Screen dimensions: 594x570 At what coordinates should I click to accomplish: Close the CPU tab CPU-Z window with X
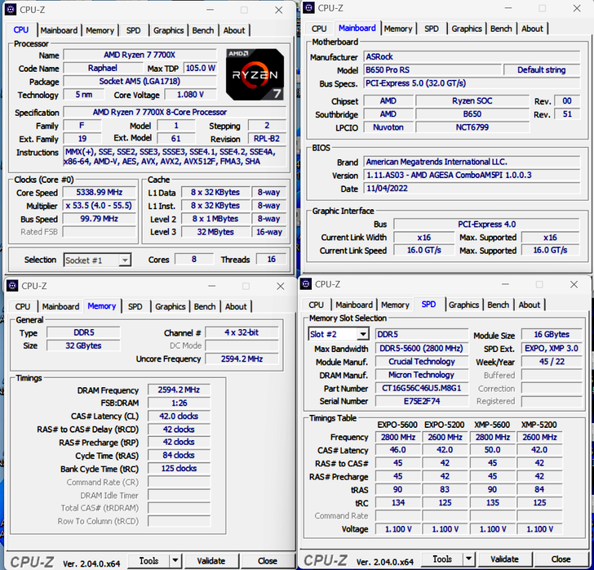coord(278,11)
